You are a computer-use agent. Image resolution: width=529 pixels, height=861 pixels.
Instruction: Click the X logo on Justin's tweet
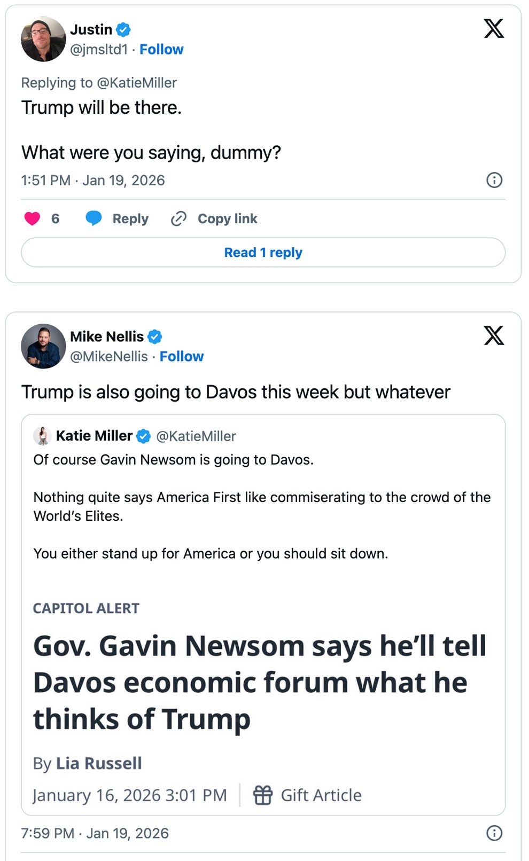(x=494, y=29)
